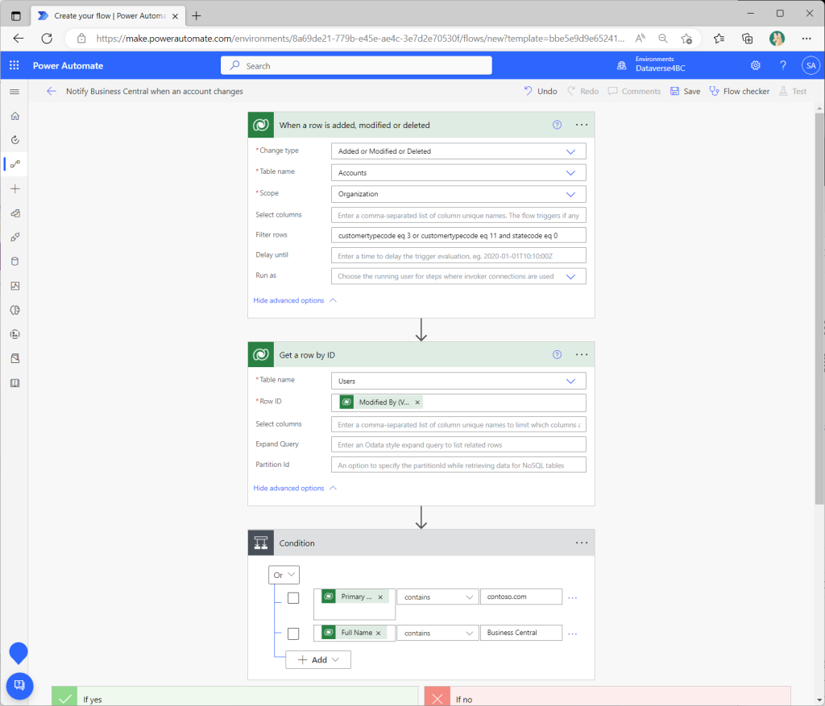Click the feedback chat button
The width and height of the screenshot is (825, 706).
[19, 686]
